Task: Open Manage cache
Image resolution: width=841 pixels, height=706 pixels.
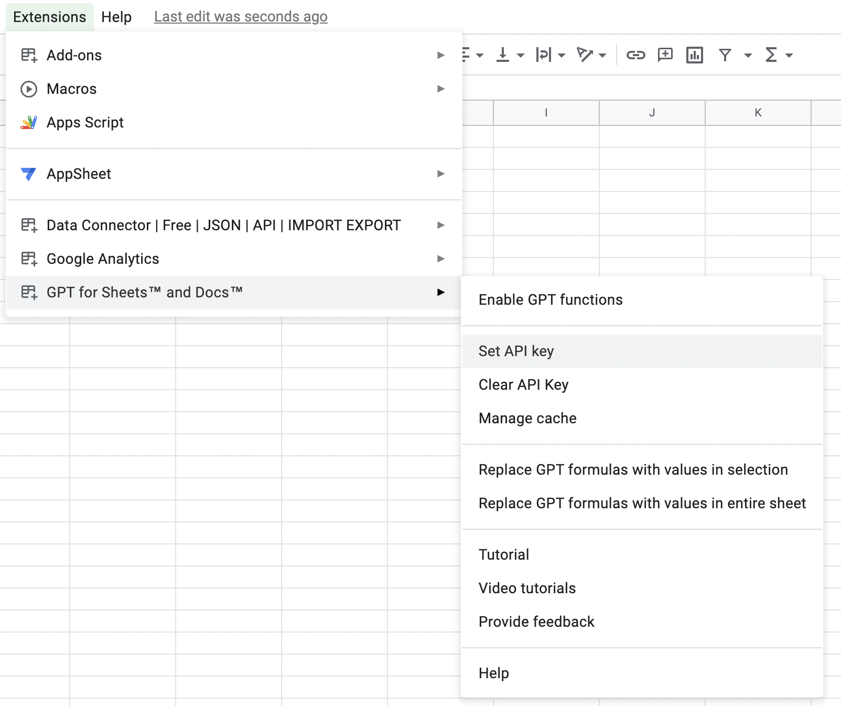Action: click(642, 418)
